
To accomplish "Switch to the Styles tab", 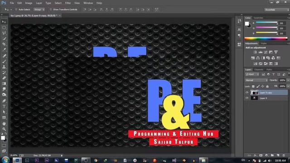I will (x=264, y=43).
